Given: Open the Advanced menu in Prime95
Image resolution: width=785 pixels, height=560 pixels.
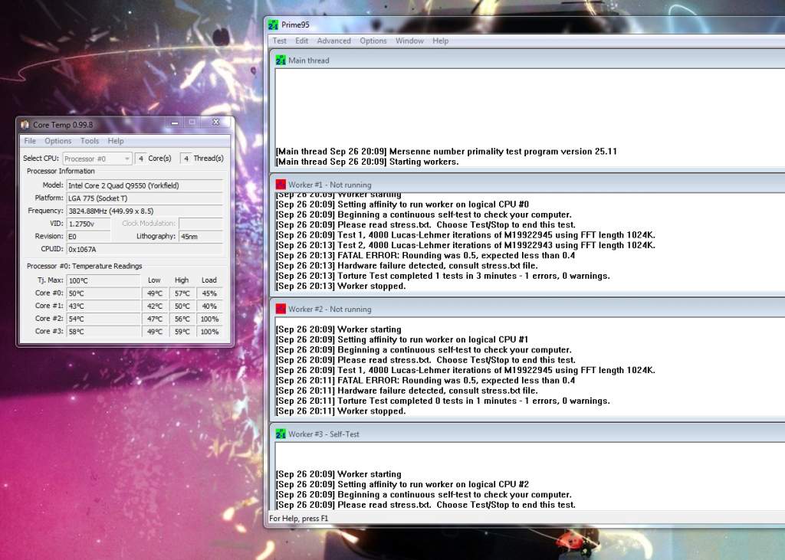Looking at the screenshot, I should pyautogui.click(x=333, y=41).
